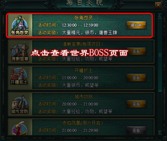167x141 pixels.
Task: View details via 查看 for 城市攻防
Action: click(136, 104)
